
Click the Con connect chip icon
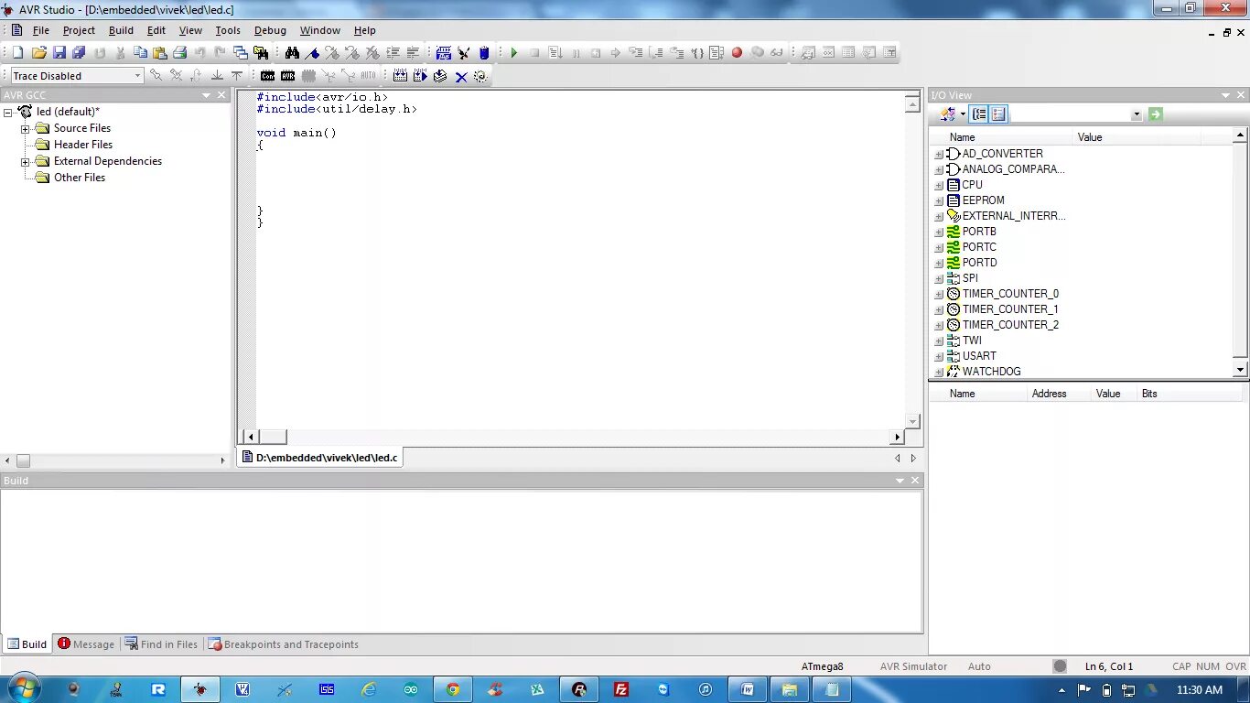click(x=267, y=76)
